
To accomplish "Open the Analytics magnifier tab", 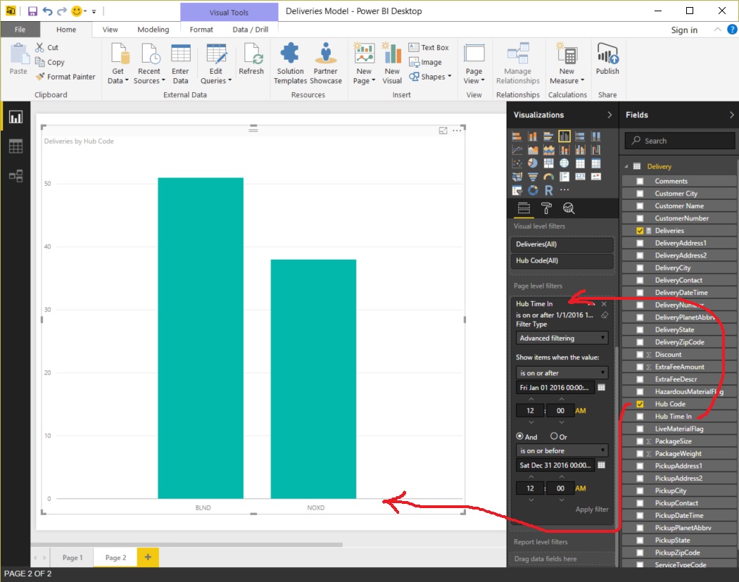I will pos(569,208).
